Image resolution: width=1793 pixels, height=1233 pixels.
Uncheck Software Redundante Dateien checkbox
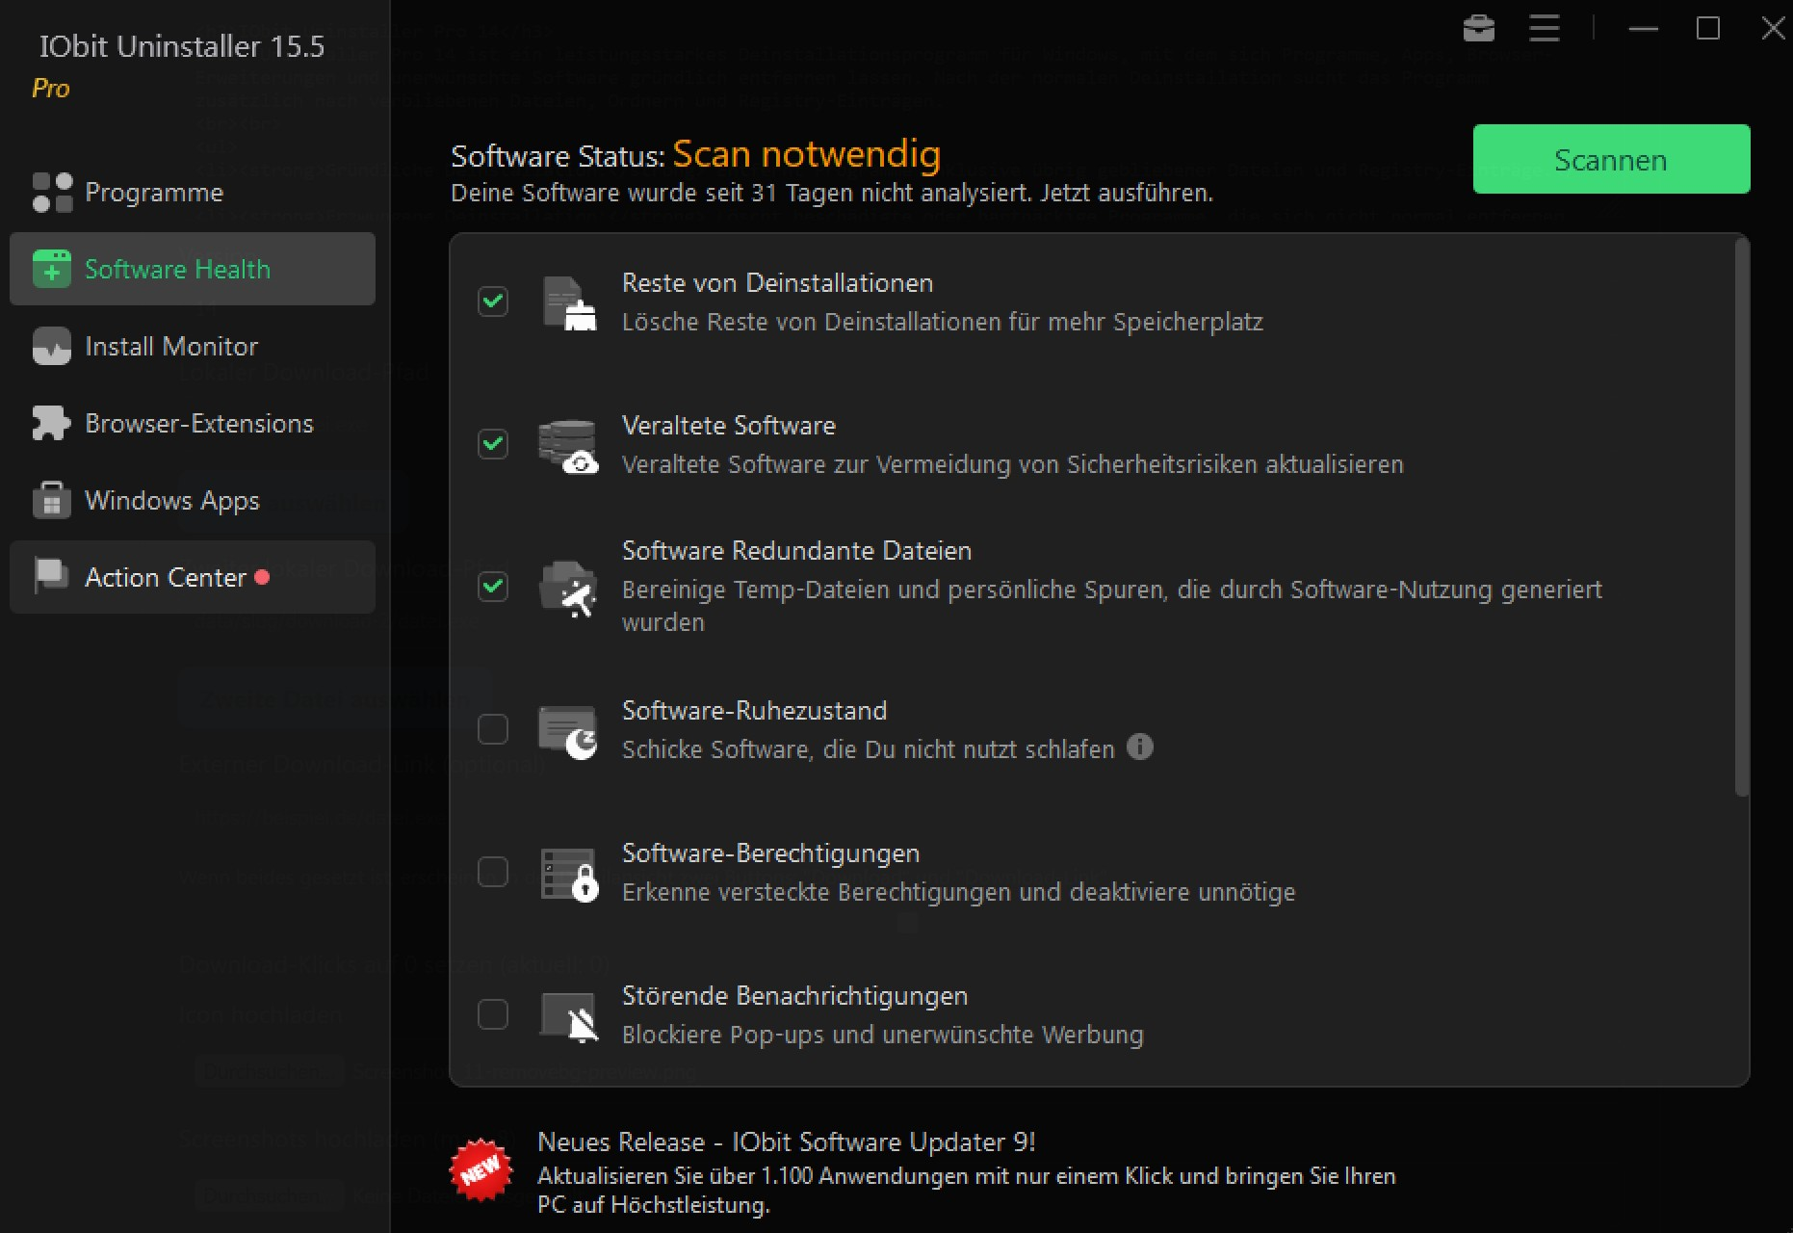tap(493, 587)
